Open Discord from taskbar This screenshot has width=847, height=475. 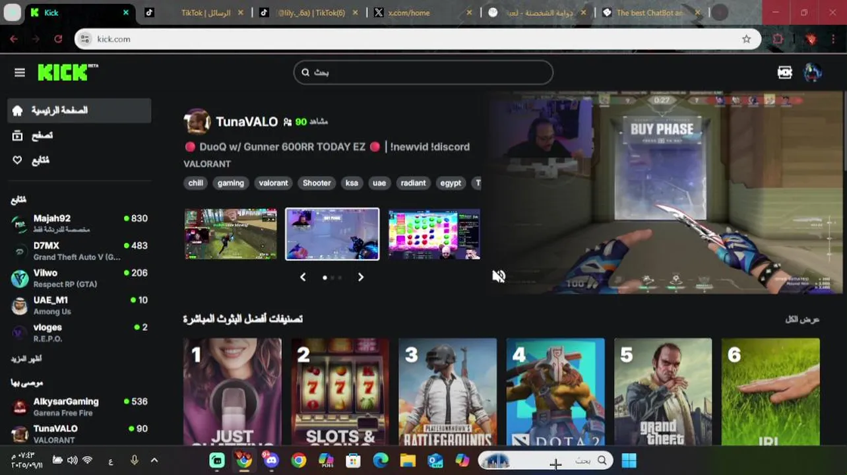coord(271,460)
